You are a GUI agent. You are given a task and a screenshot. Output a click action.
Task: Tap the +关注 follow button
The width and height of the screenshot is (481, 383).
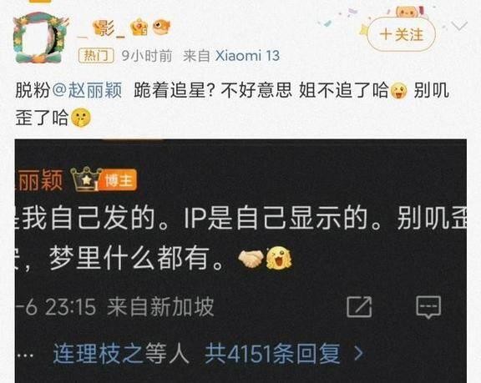(401, 34)
